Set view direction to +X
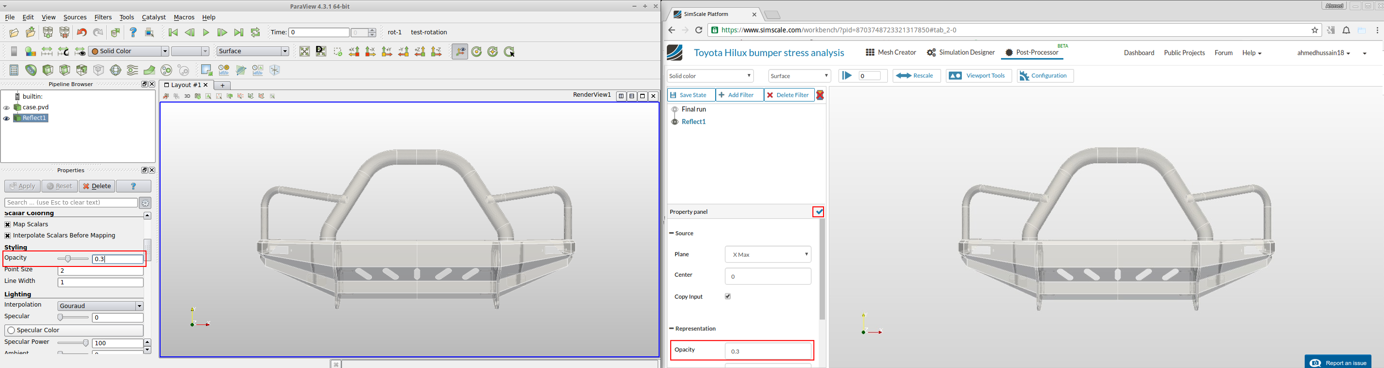The image size is (1384, 368). pos(354,52)
